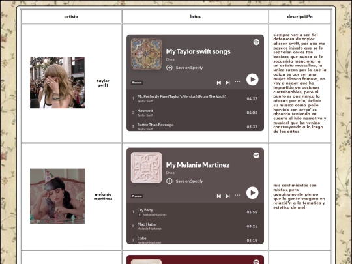
Task: Open more options in Melanie Martinez player
Action: click(237, 195)
